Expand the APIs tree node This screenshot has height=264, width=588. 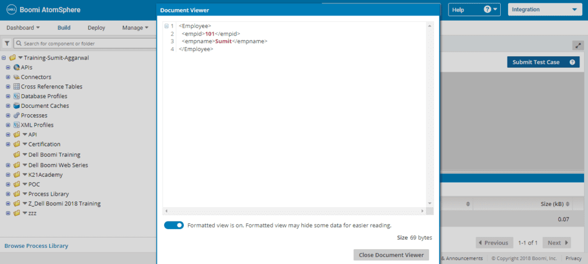[x=8, y=68]
